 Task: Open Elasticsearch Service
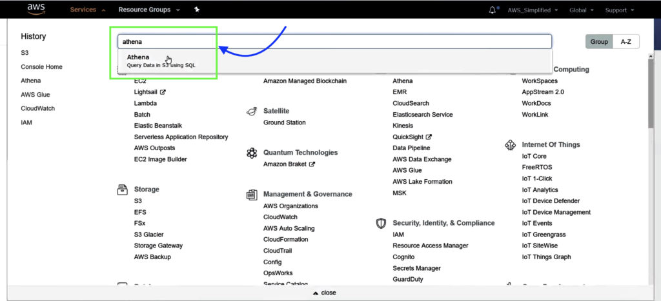tap(423, 115)
